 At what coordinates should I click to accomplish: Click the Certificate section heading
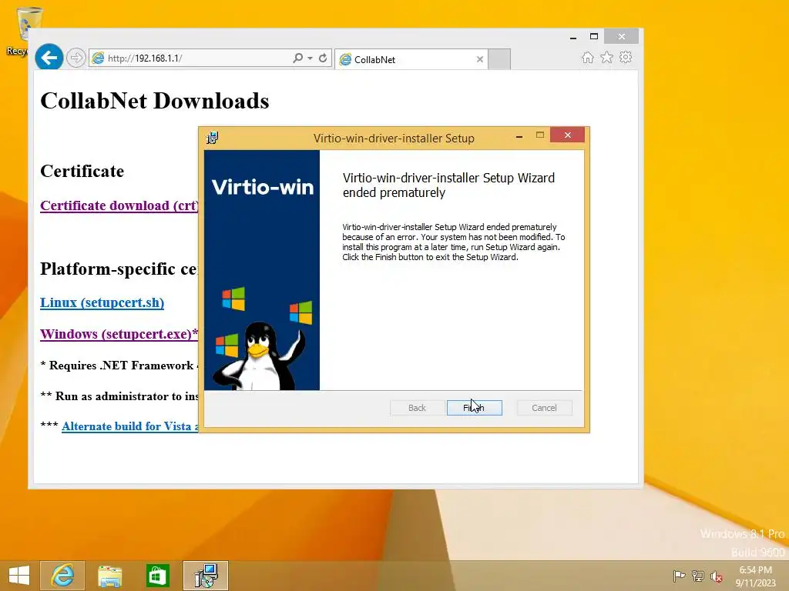coord(82,171)
